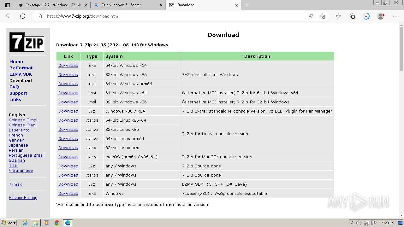Switch language to Japanese
Viewport: 404px width, 227px height.
18,145
